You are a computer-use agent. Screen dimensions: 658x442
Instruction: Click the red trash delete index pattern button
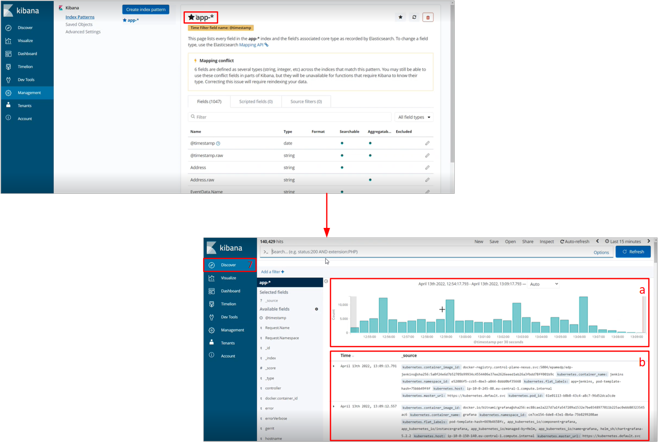point(428,17)
